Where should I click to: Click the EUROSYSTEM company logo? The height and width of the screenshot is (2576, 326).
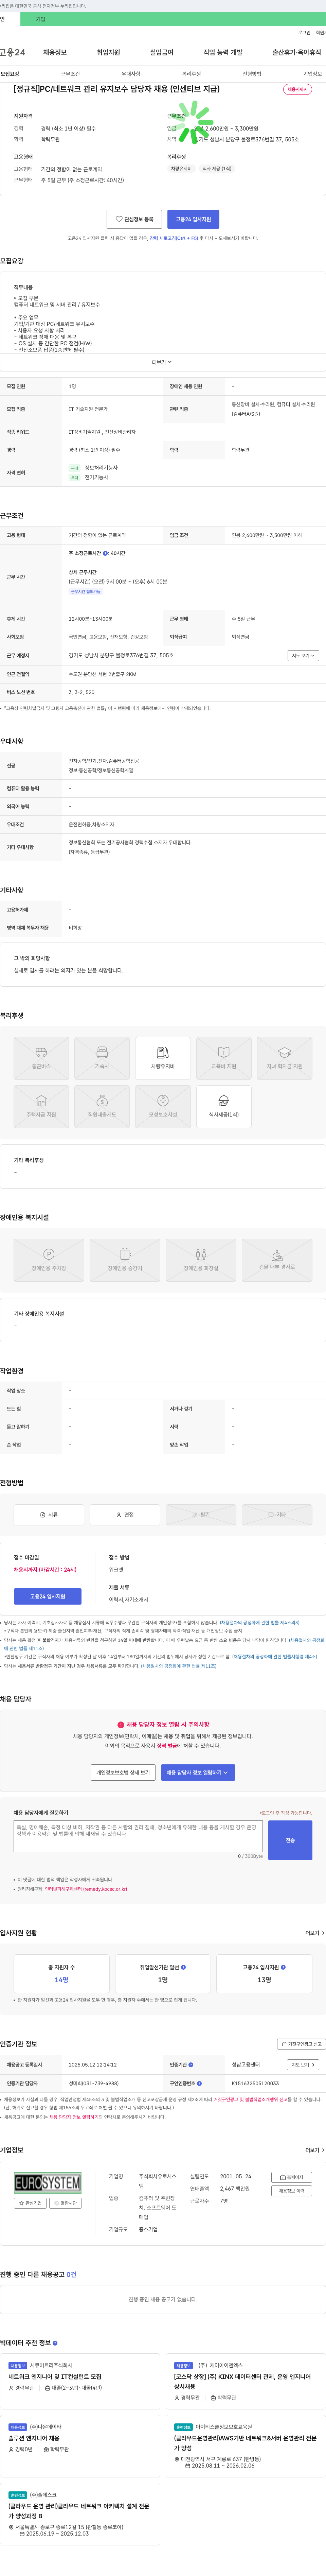[x=48, y=2183]
